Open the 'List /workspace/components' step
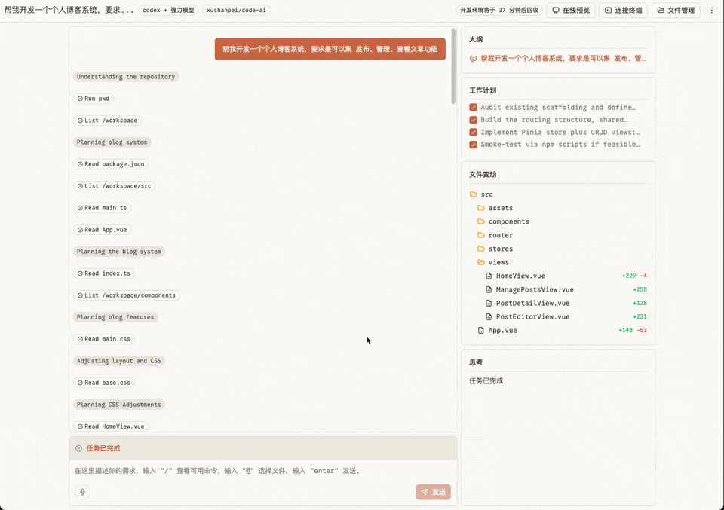Viewport: 724px width, 510px height. pyautogui.click(x=127, y=295)
